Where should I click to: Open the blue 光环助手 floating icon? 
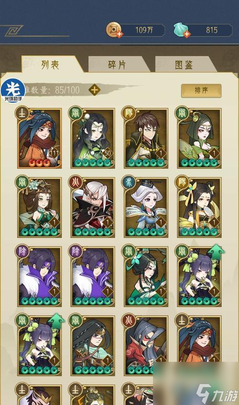point(13,90)
